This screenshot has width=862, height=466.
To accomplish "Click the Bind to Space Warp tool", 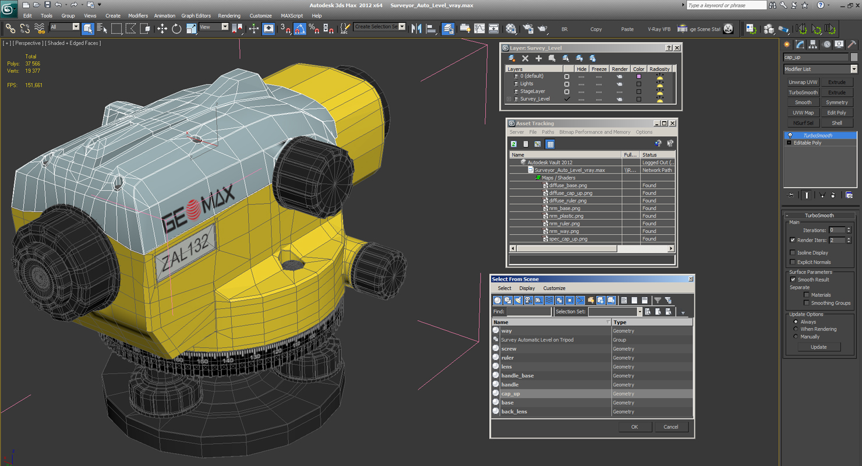I will click(40, 29).
